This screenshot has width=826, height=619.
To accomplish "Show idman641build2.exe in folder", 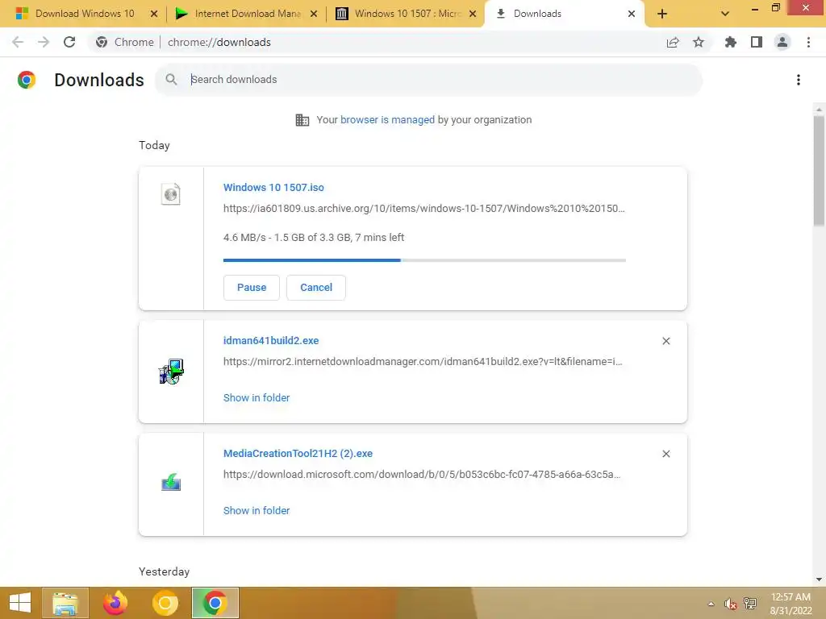I will [x=256, y=398].
